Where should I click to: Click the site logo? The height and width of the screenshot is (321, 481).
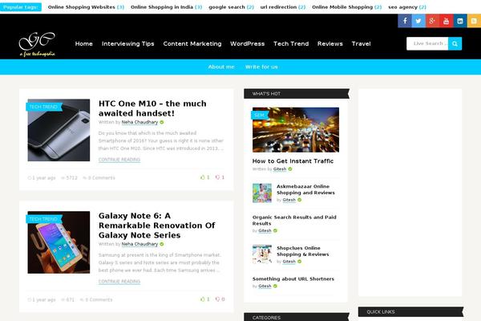tap(37, 44)
